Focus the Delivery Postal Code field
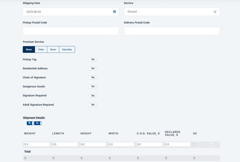This screenshot has width=240, height=162. [172, 31]
